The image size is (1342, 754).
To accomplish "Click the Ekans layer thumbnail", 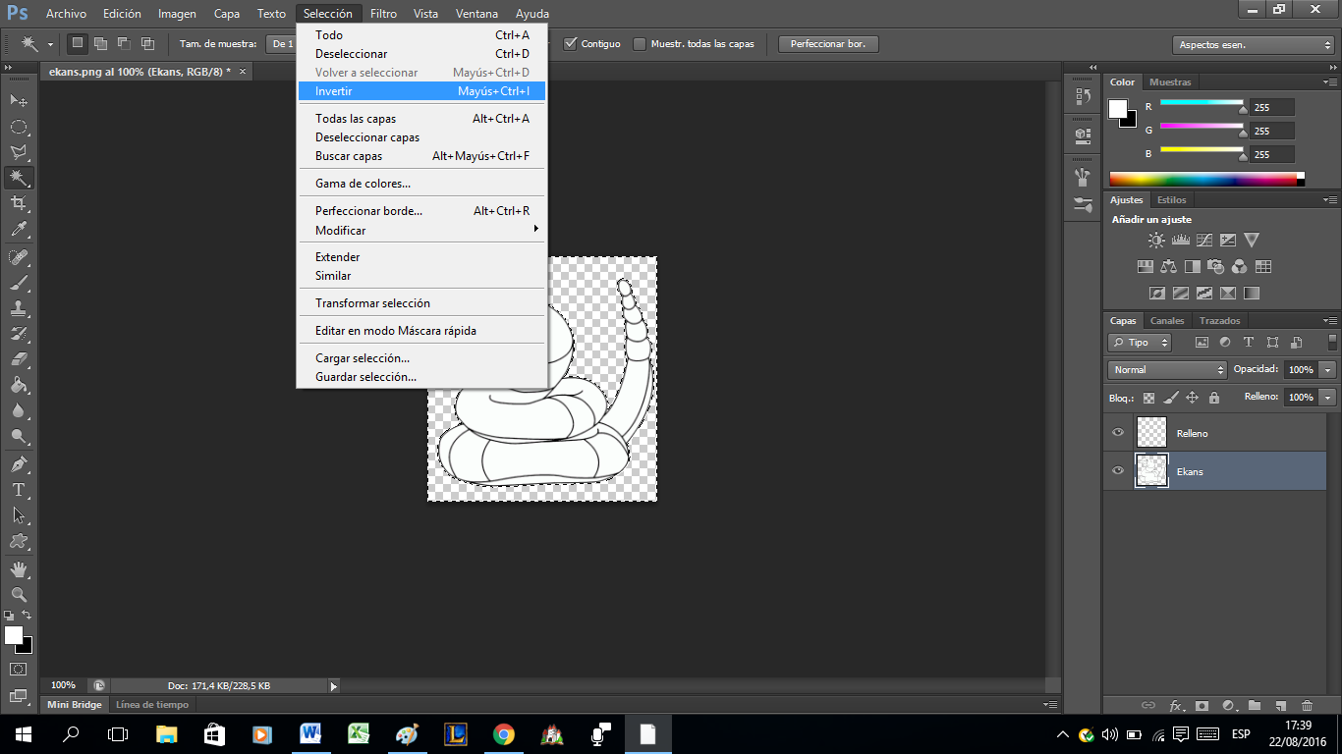I will 1150,470.
